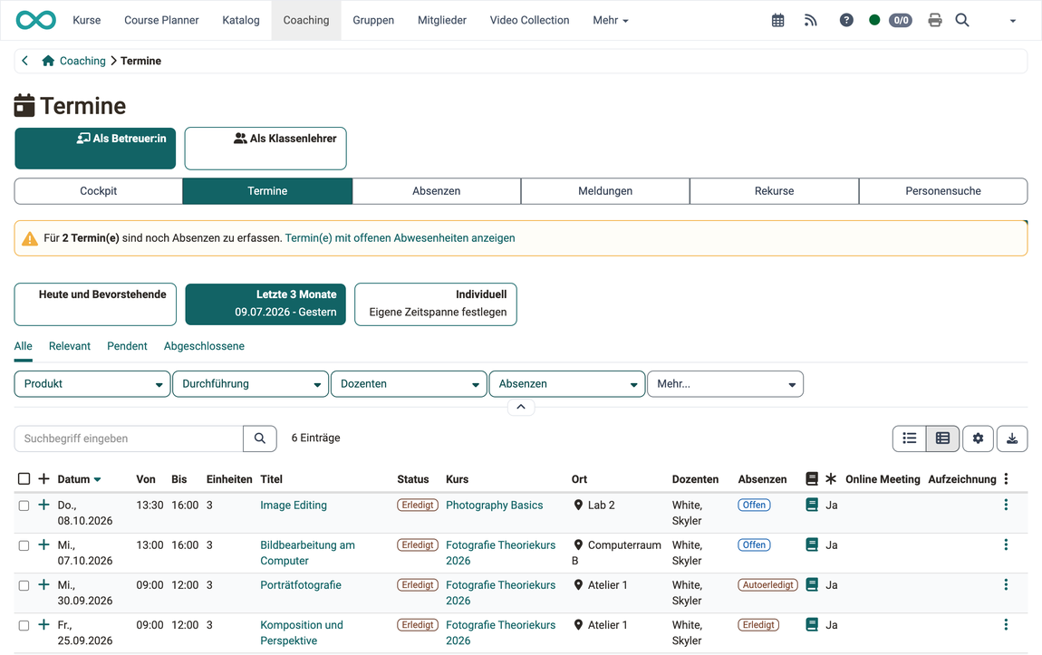Open the row menu for Image Editing
The height and width of the screenshot is (655, 1042).
pyautogui.click(x=1006, y=505)
